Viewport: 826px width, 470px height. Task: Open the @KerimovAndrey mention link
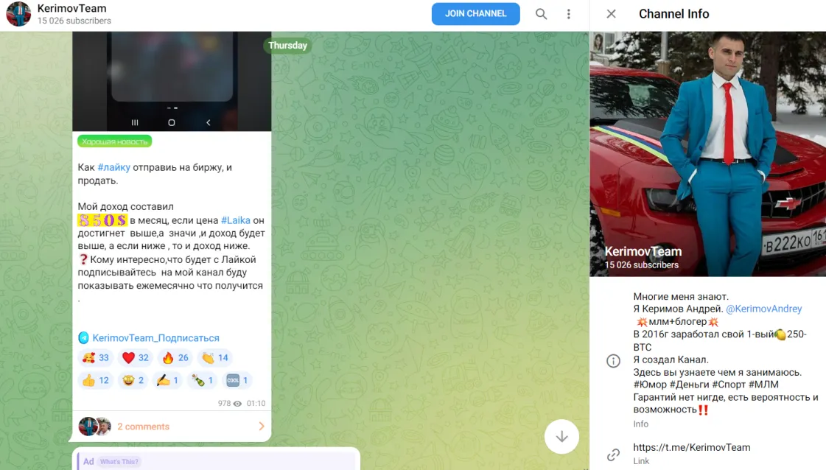(x=764, y=309)
